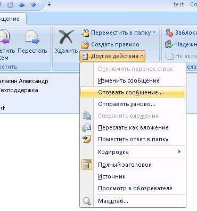Click the Удалить (delete) X icon
Viewport: 197px width, 211px height.
(66, 37)
